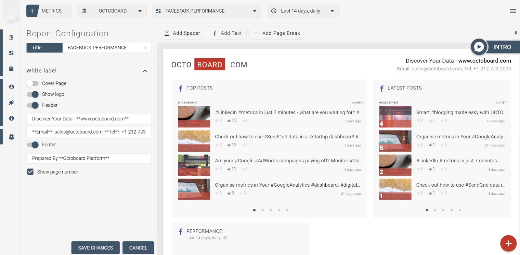This screenshot has height=255, width=520.
Task: Turn off the Footer switch
Action: click(x=32, y=145)
